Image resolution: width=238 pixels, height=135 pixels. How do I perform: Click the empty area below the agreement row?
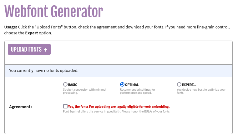tap(119, 126)
